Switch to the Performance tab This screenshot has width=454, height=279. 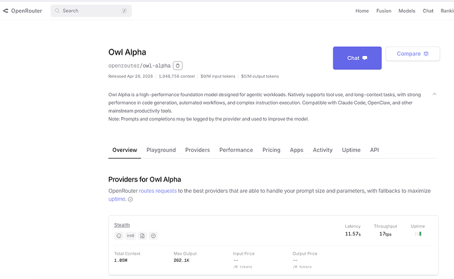236,150
